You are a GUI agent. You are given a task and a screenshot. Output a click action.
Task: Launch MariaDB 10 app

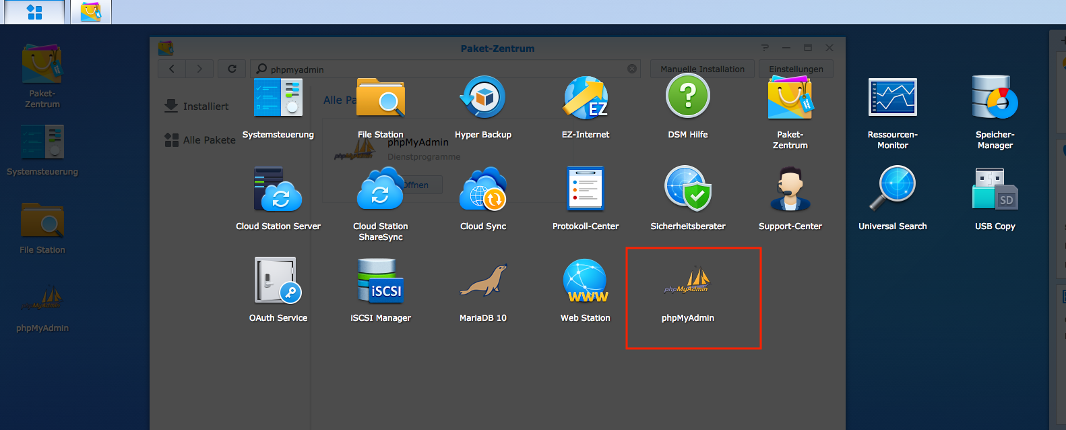tap(482, 281)
